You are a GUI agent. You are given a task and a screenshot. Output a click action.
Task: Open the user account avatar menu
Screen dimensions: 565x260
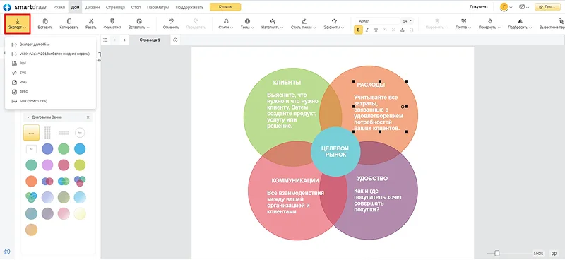(506, 7)
